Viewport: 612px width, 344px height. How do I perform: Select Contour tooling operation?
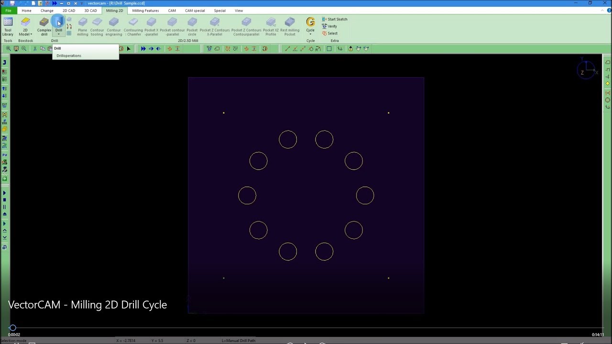[x=97, y=27]
